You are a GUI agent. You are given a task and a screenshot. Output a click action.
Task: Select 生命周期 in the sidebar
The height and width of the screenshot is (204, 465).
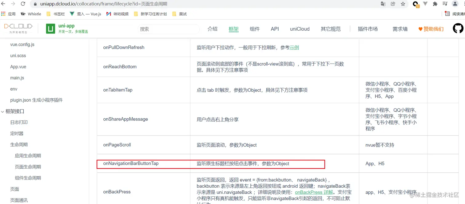point(19,144)
